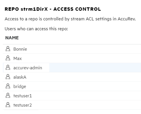Click the AccuRev stream ACL description text

coord(70,19)
